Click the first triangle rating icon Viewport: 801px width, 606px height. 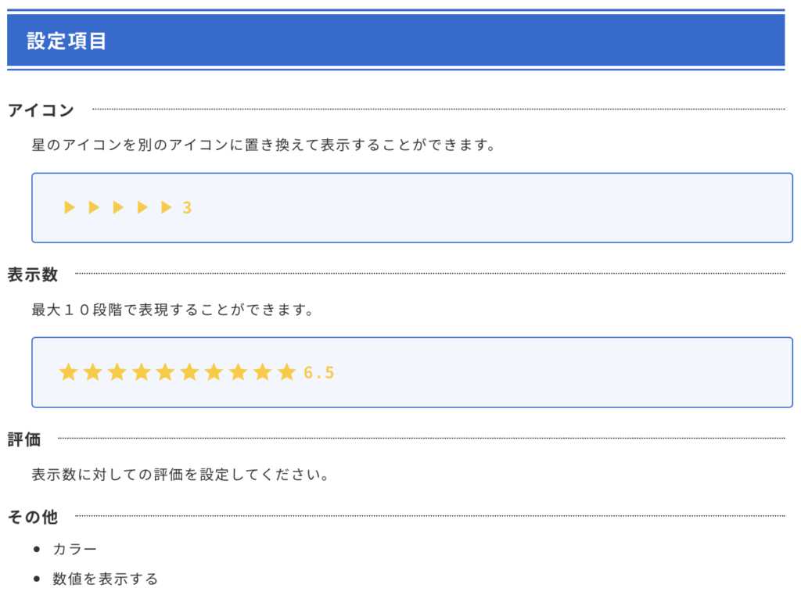(x=70, y=207)
